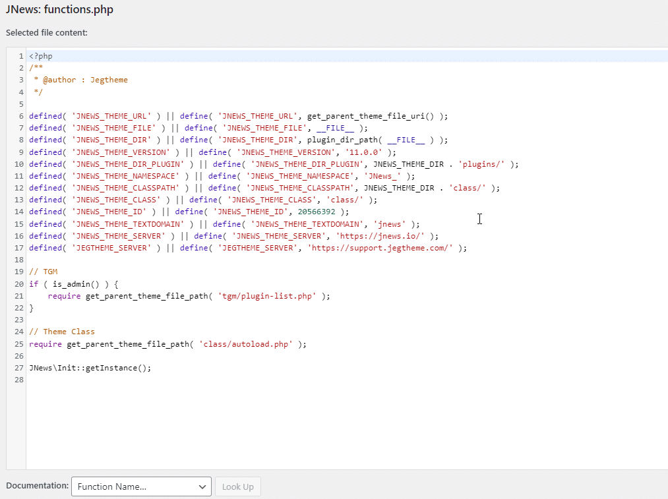Place cursor on the // Theme Class comment
668x499 pixels.
pyautogui.click(x=62, y=332)
